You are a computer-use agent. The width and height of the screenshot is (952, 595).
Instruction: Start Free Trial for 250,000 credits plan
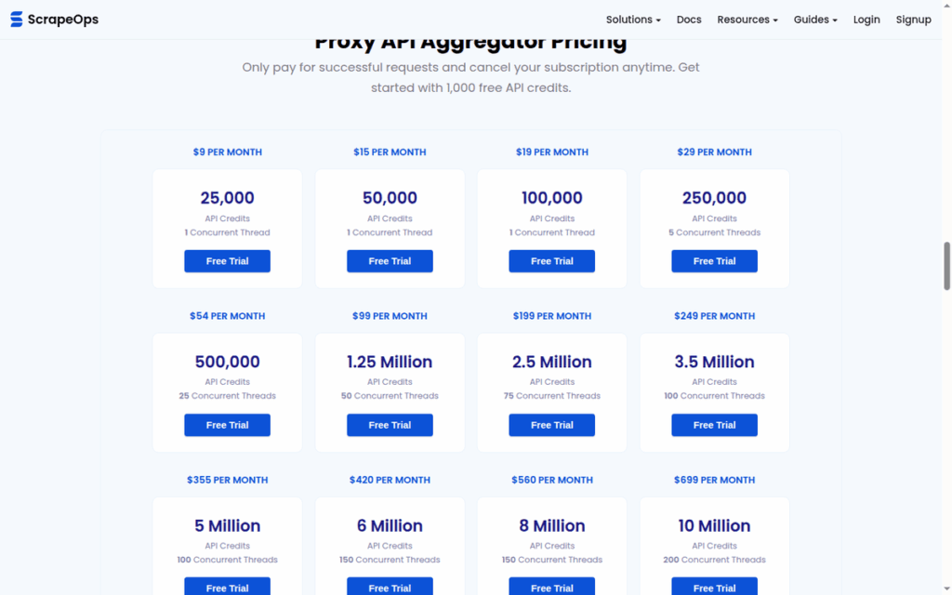(x=715, y=261)
